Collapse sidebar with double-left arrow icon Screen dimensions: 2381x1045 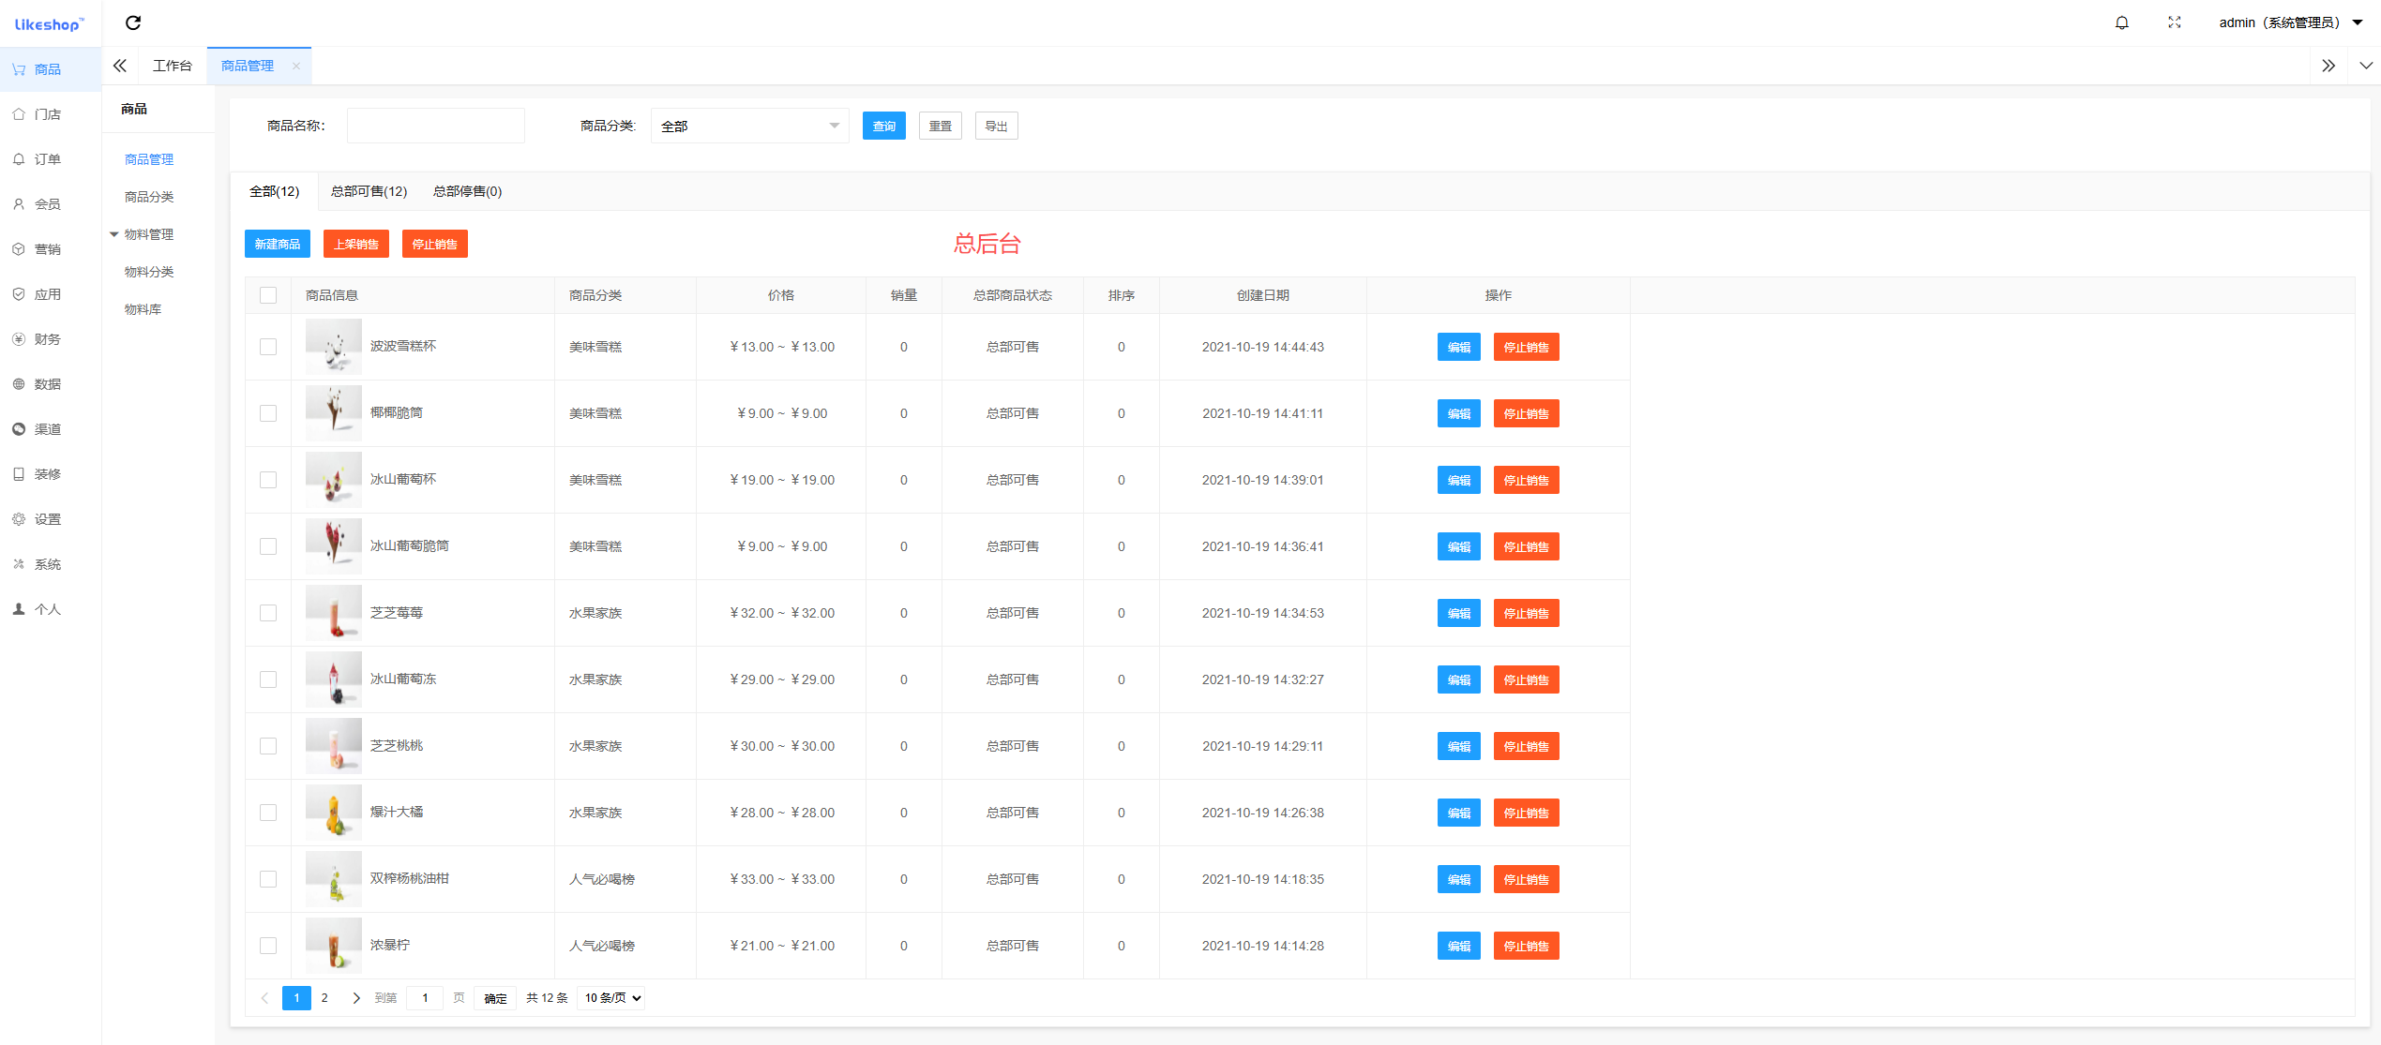[120, 66]
